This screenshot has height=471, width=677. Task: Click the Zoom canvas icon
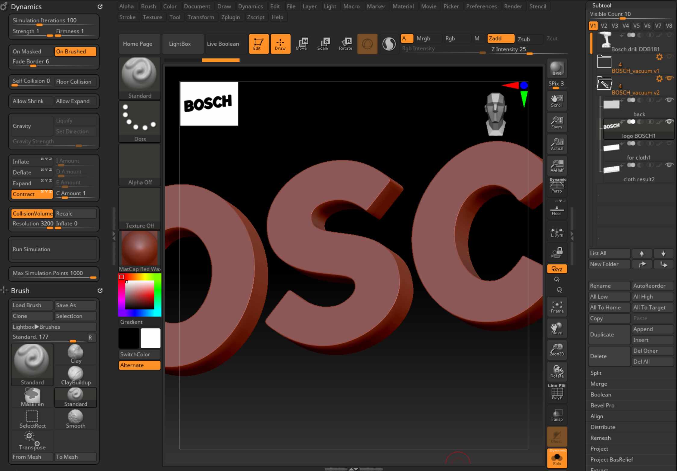click(557, 122)
